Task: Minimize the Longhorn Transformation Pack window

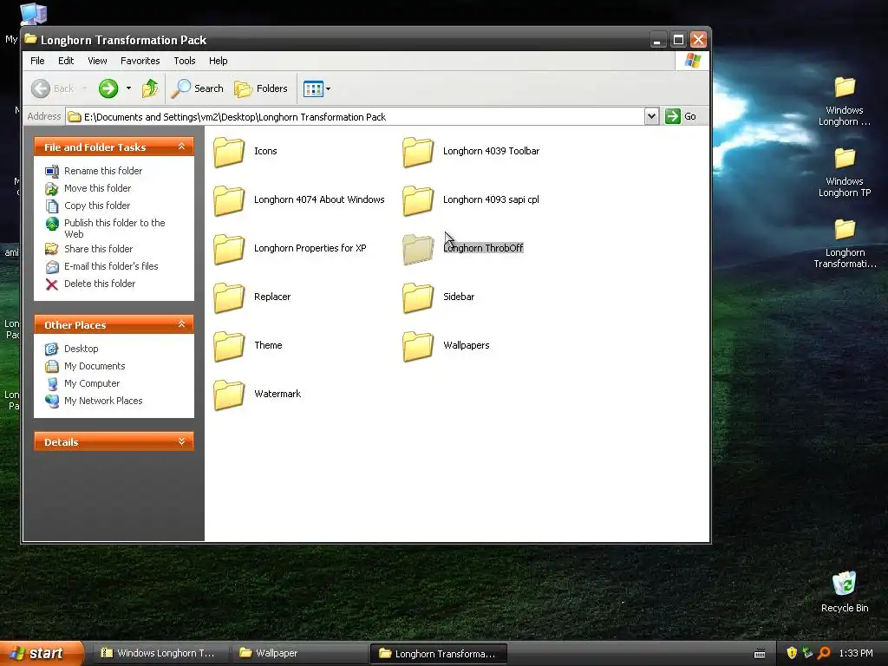Action: tap(657, 40)
